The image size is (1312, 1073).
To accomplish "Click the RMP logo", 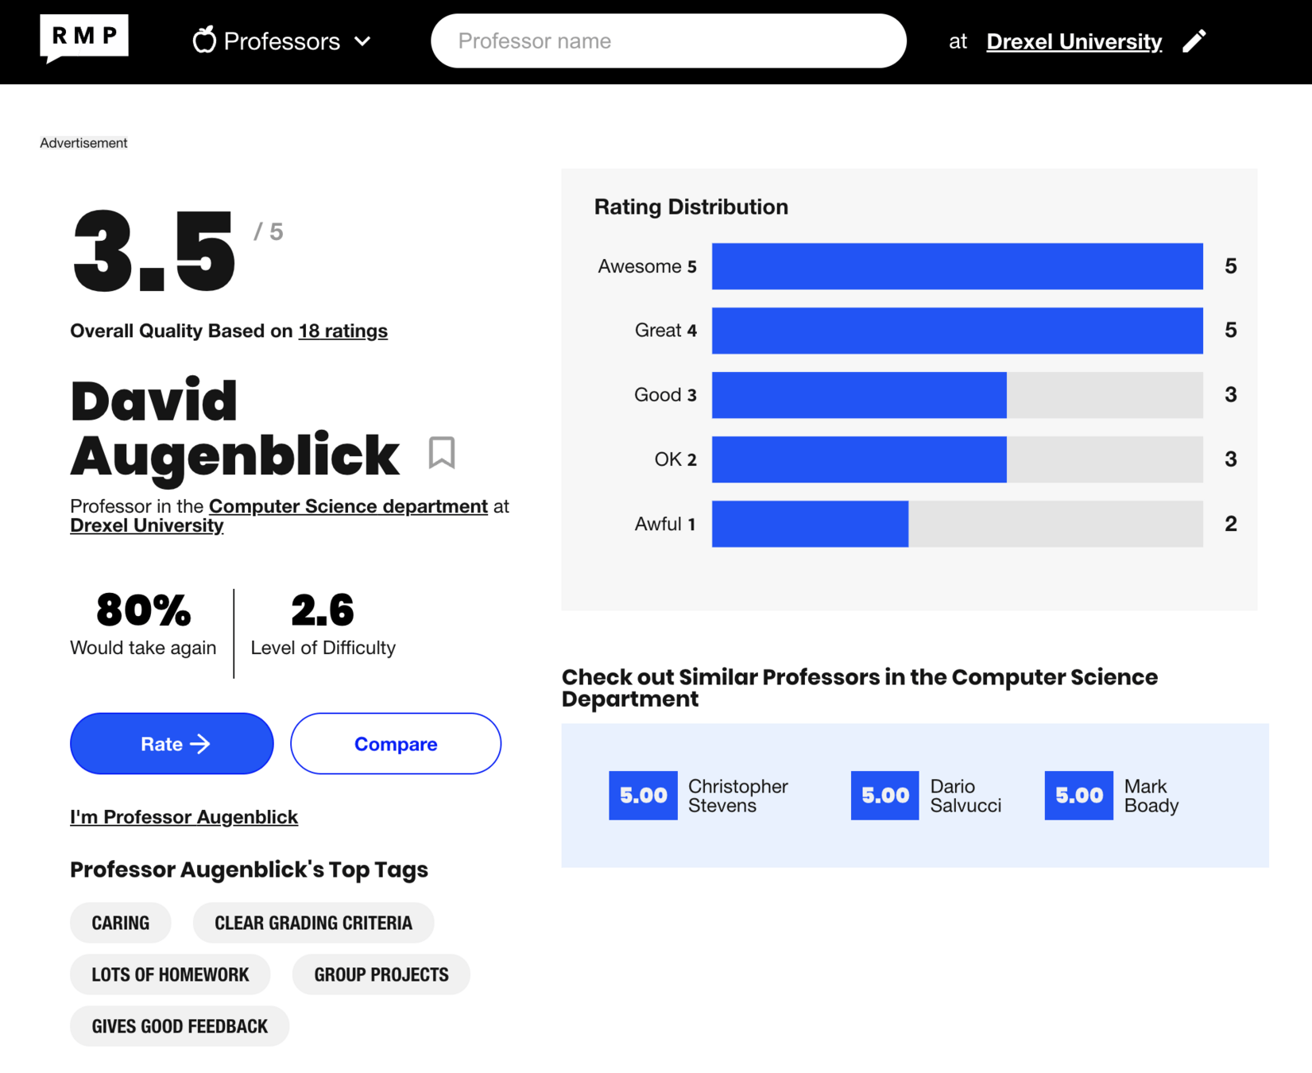I will point(84,37).
